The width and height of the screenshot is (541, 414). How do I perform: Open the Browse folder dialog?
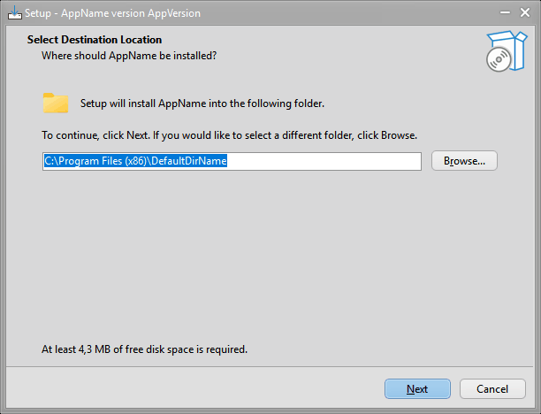464,161
